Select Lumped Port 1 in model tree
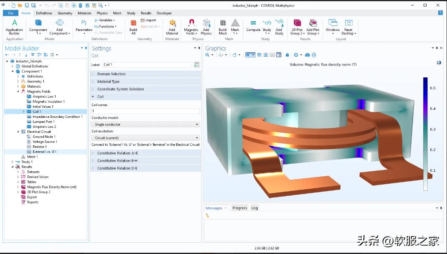This screenshot has height=254, width=447. pyautogui.click(x=43, y=122)
